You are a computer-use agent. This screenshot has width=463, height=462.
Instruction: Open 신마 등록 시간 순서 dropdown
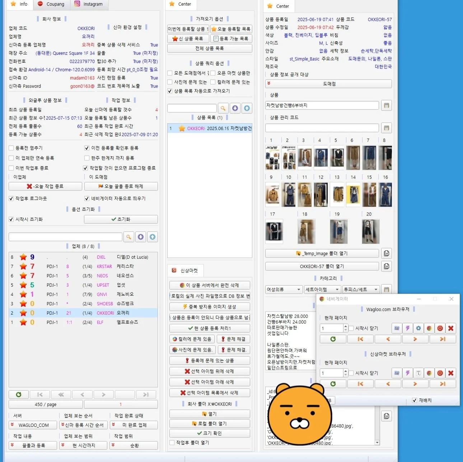[83, 425]
